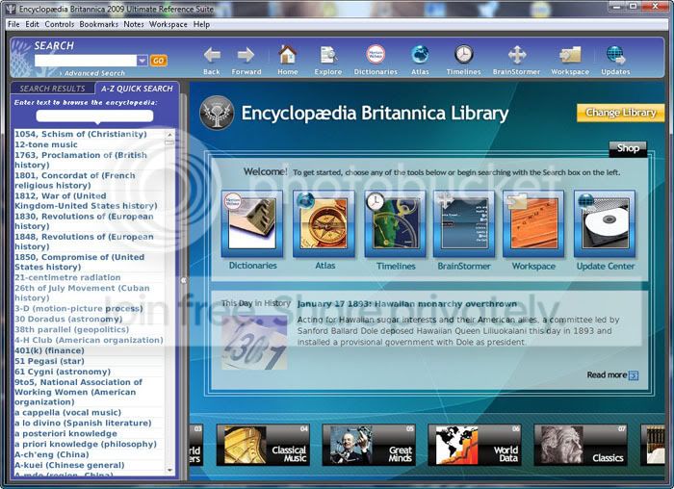Open the Explore toolbar icon

tap(328, 55)
